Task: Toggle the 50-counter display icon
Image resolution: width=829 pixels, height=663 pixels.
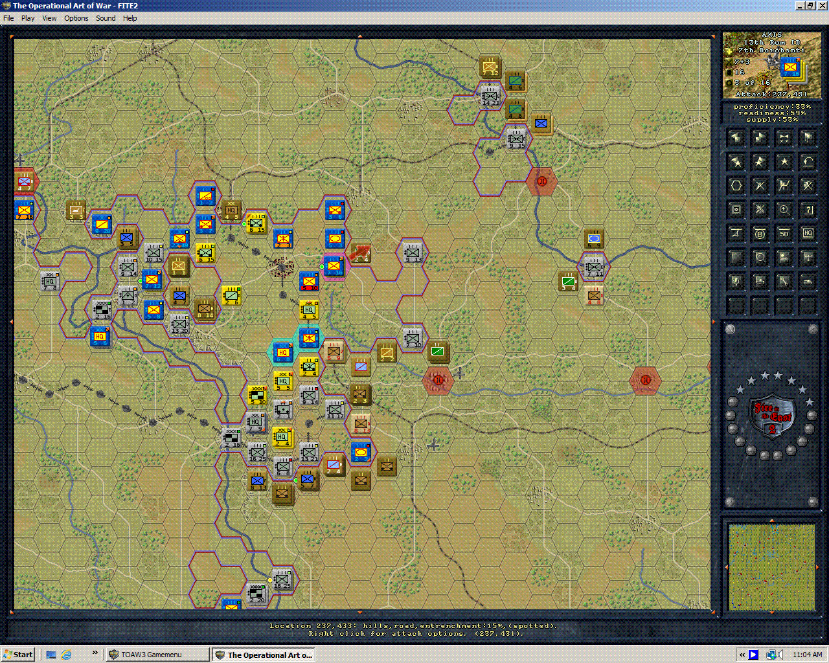Action: (783, 234)
